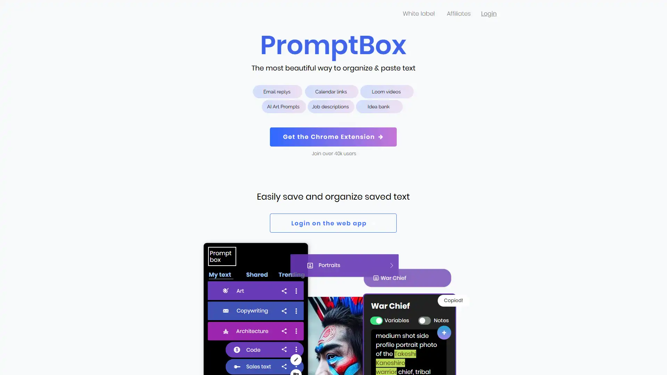Click the Copywriting folder options menu icon
This screenshot has height=375, width=667.
pyautogui.click(x=296, y=311)
